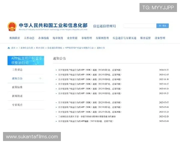Open the 2023年第5批 总第31批 notice
Image resolution: width=180 pixels, height=144 pixels.
pos(90,94)
